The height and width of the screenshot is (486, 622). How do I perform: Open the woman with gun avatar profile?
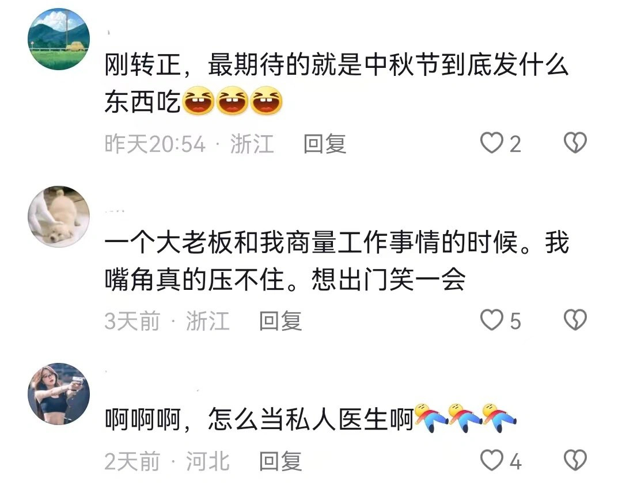[59, 394]
